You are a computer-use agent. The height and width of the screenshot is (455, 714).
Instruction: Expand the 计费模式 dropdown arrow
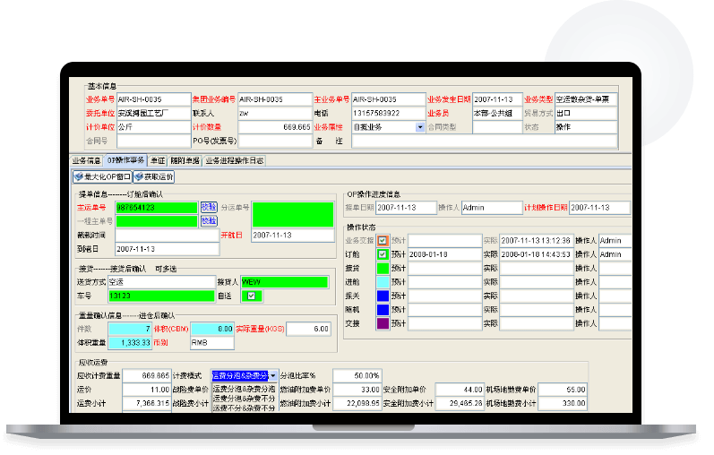[272, 376]
